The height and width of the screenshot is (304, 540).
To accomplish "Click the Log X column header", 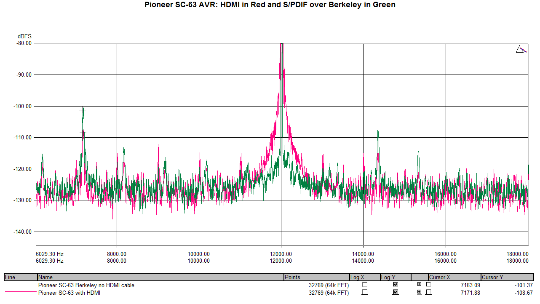I will 365,277.
